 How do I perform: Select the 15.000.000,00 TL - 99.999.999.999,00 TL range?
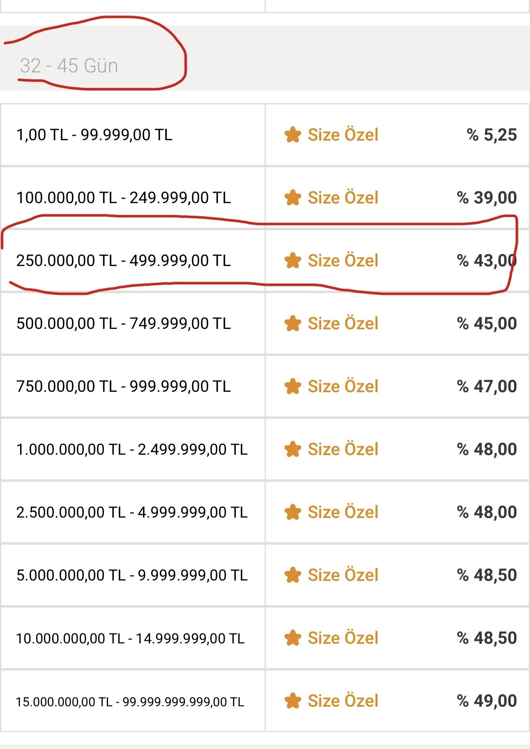point(130,701)
